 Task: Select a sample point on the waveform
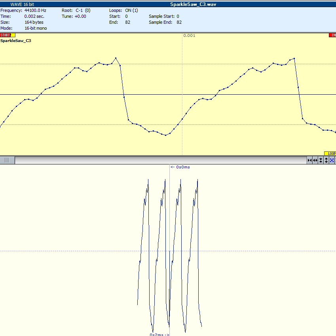[116, 57]
